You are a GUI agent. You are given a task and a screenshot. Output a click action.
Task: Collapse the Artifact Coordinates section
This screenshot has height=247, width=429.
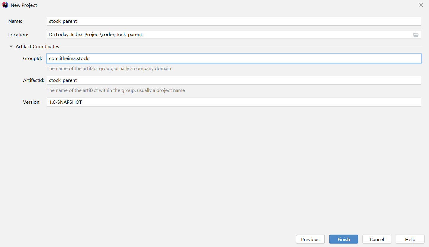(x=11, y=47)
